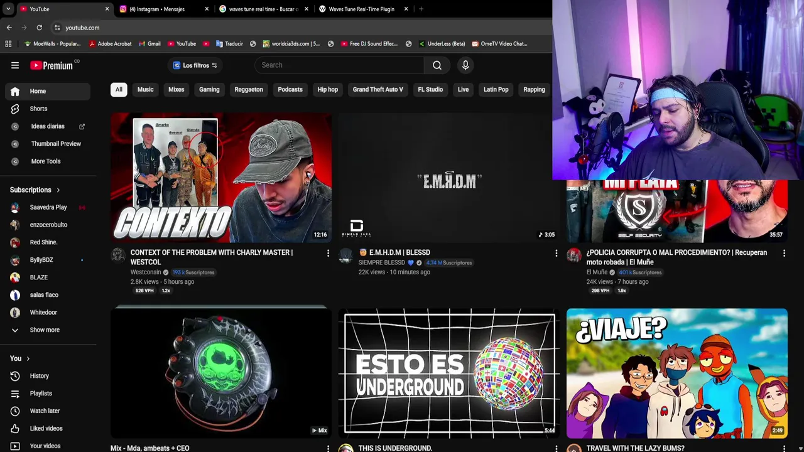804x452 pixels.
Task: Select the Rapping filter chip
Action: click(534, 89)
